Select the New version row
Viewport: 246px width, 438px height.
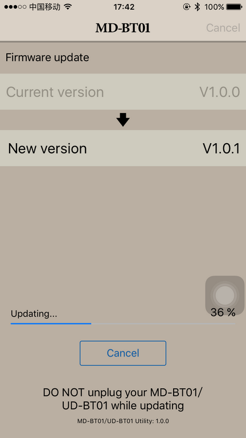(123, 148)
